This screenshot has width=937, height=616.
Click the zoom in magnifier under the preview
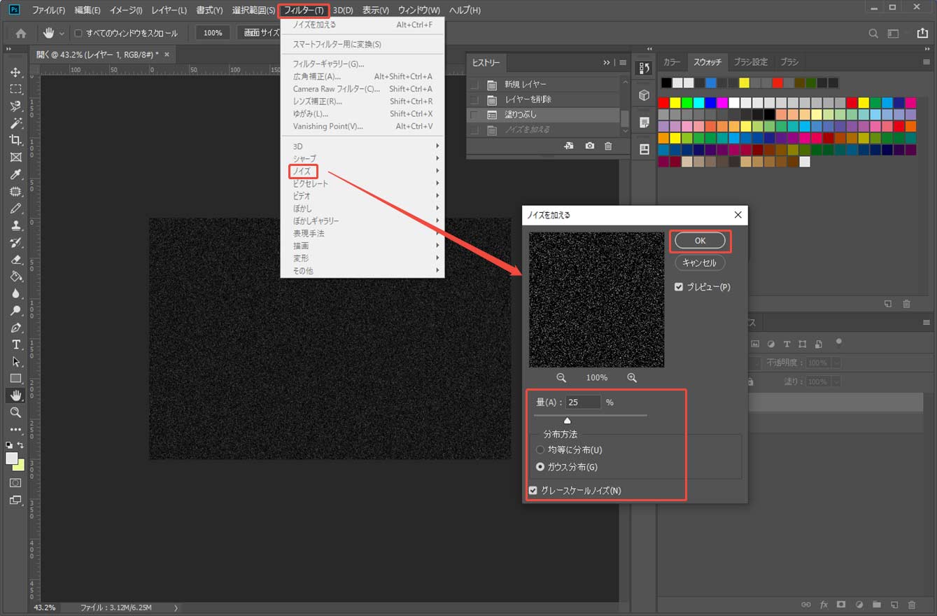(x=632, y=377)
